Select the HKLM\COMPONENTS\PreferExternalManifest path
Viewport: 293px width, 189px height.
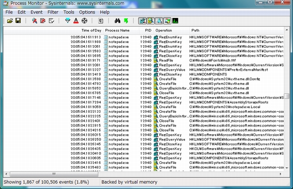tap(229, 70)
